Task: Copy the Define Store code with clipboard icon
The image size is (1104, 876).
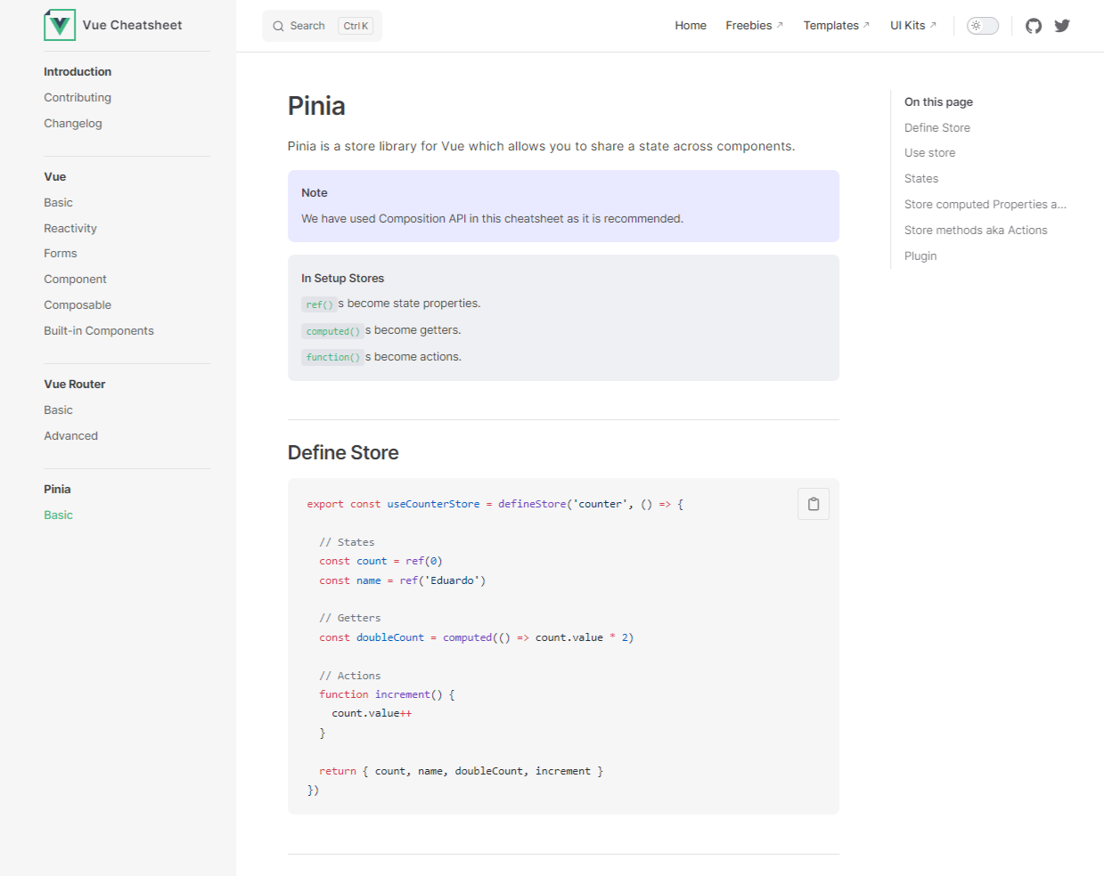Action: (x=814, y=504)
